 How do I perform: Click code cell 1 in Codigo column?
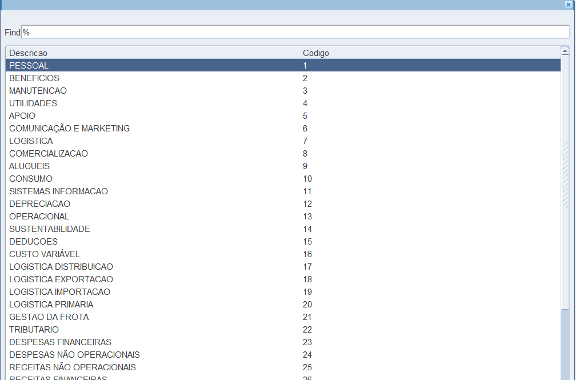430,65
